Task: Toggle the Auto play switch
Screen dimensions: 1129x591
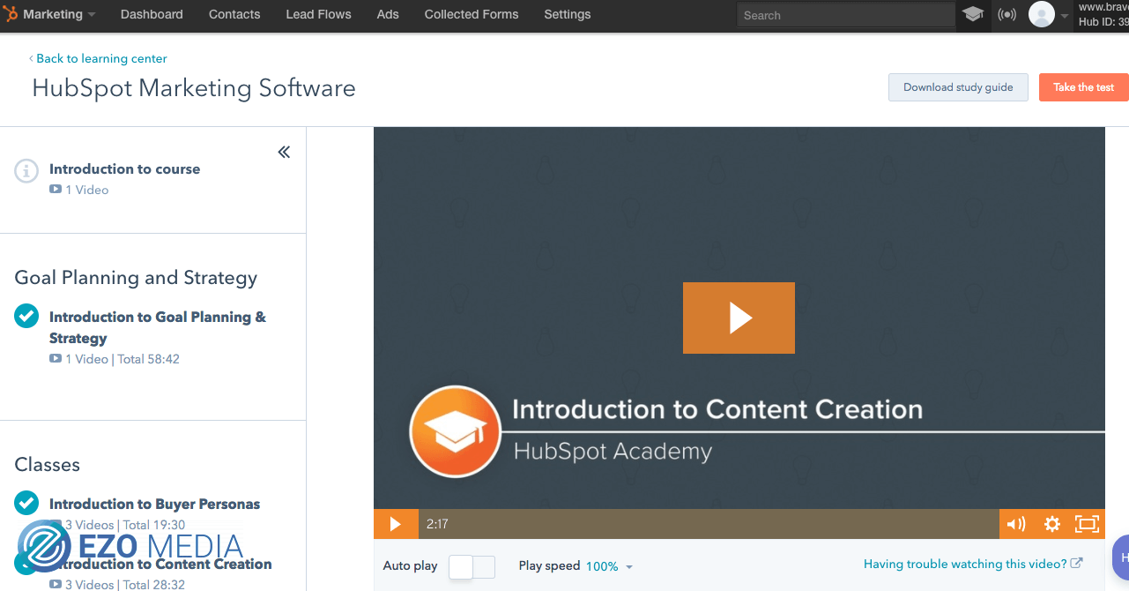Action: coord(472,566)
